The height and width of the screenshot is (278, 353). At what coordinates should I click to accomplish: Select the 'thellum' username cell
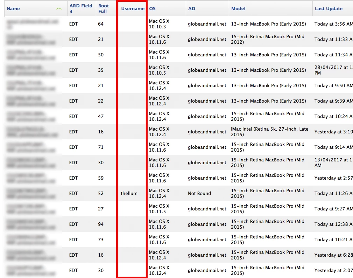click(x=129, y=193)
